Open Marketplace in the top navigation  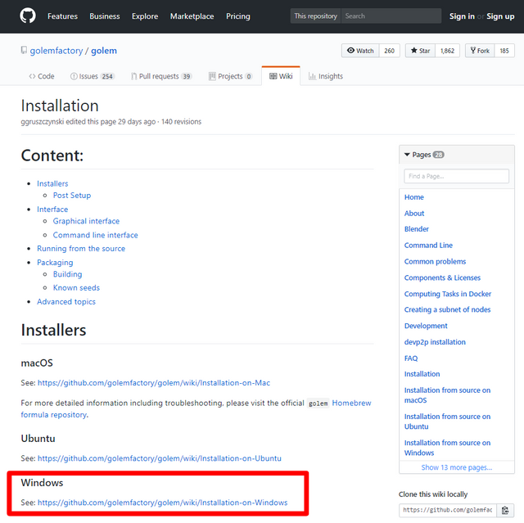pos(192,16)
